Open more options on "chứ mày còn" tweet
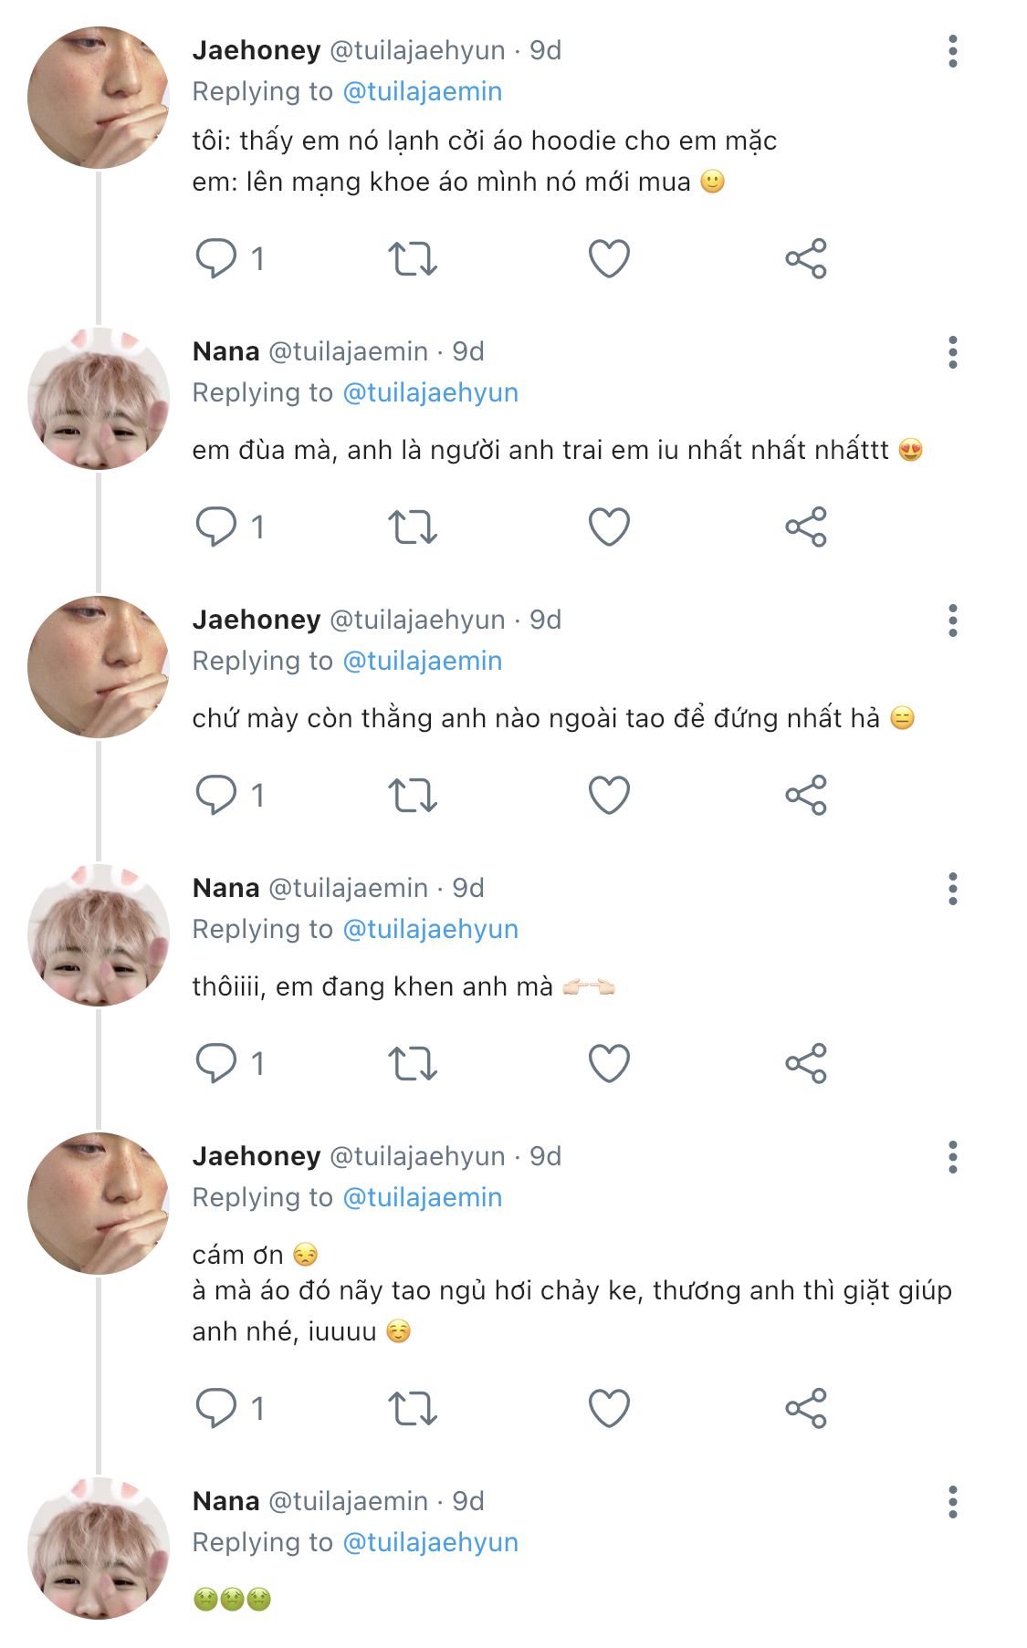 (952, 621)
